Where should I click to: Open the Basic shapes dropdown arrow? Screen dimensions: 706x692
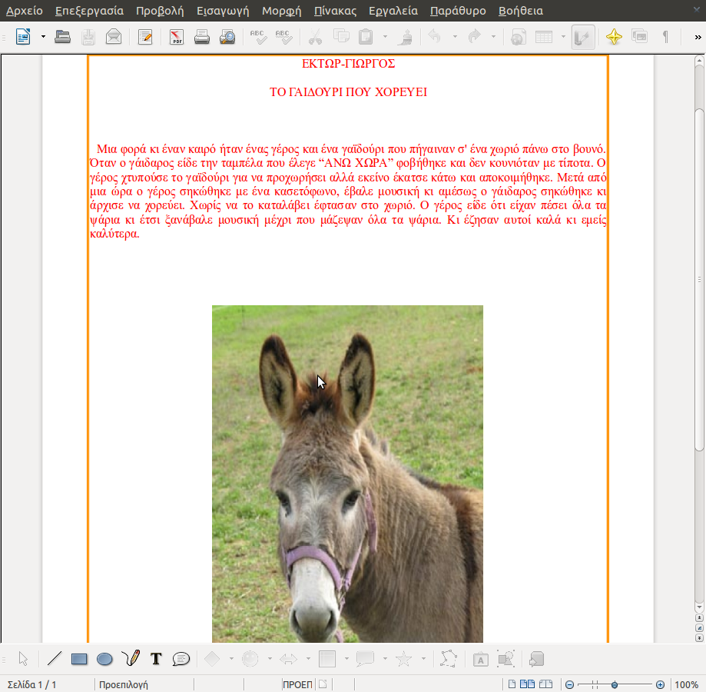click(x=231, y=659)
